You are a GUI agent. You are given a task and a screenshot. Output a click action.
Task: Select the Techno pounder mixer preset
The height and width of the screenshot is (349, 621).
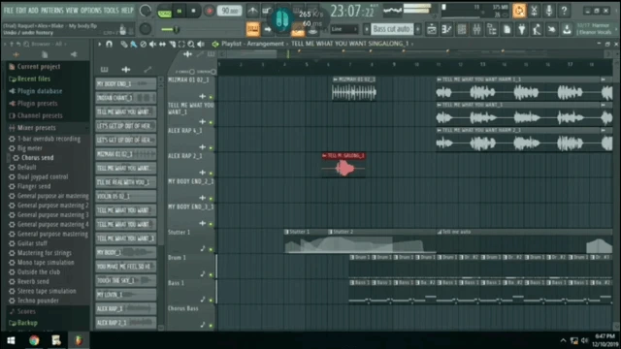[x=38, y=301]
